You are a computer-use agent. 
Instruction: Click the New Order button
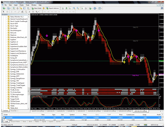[x=36, y=8]
